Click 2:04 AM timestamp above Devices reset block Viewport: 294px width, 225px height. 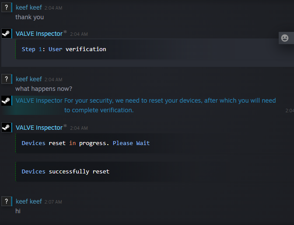(x=79, y=128)
